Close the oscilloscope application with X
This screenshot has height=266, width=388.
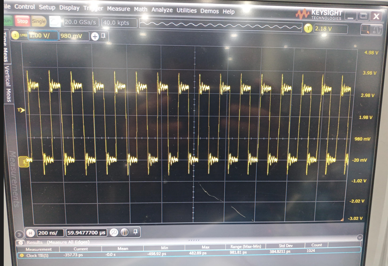[376, 17]
